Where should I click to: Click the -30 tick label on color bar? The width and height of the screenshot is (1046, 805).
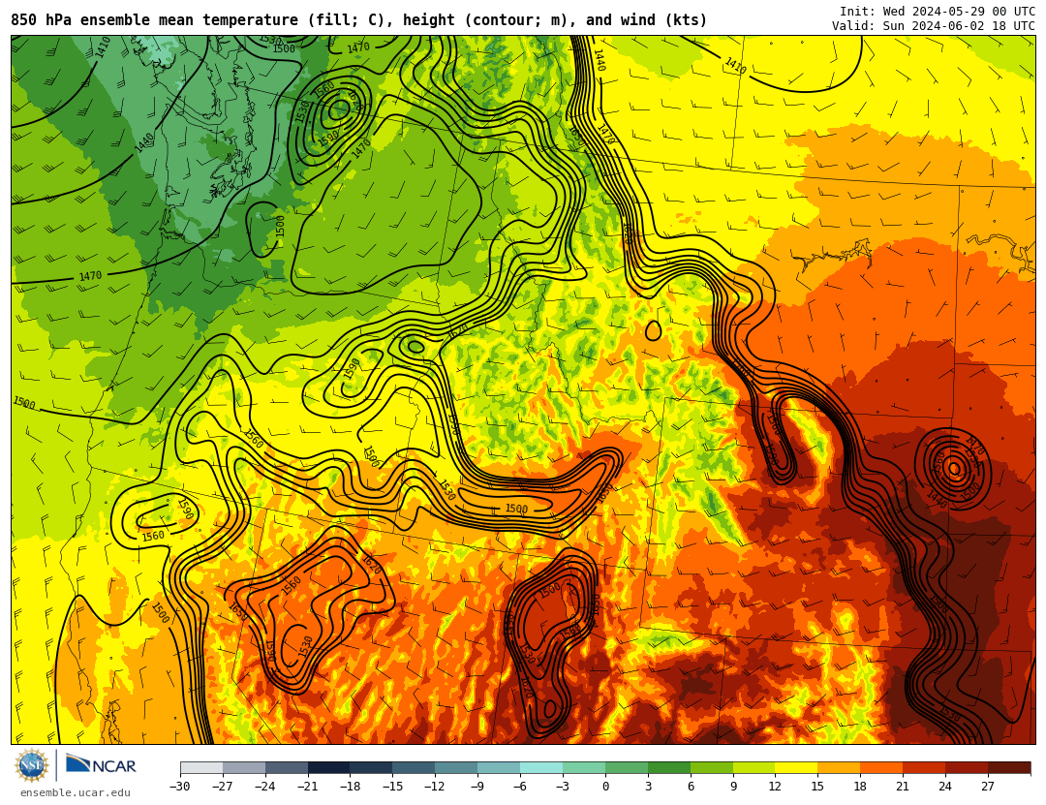(x=180, y=787)
